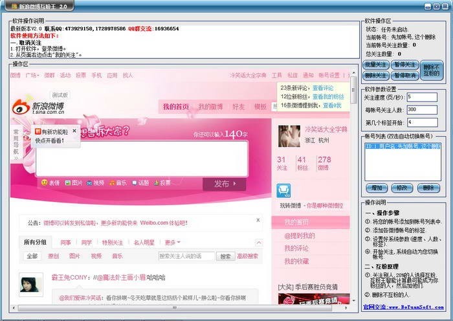This screenshot has height=321, width=453.
Task: Focus the 第几个标签开始 input field
Action: 422,122
